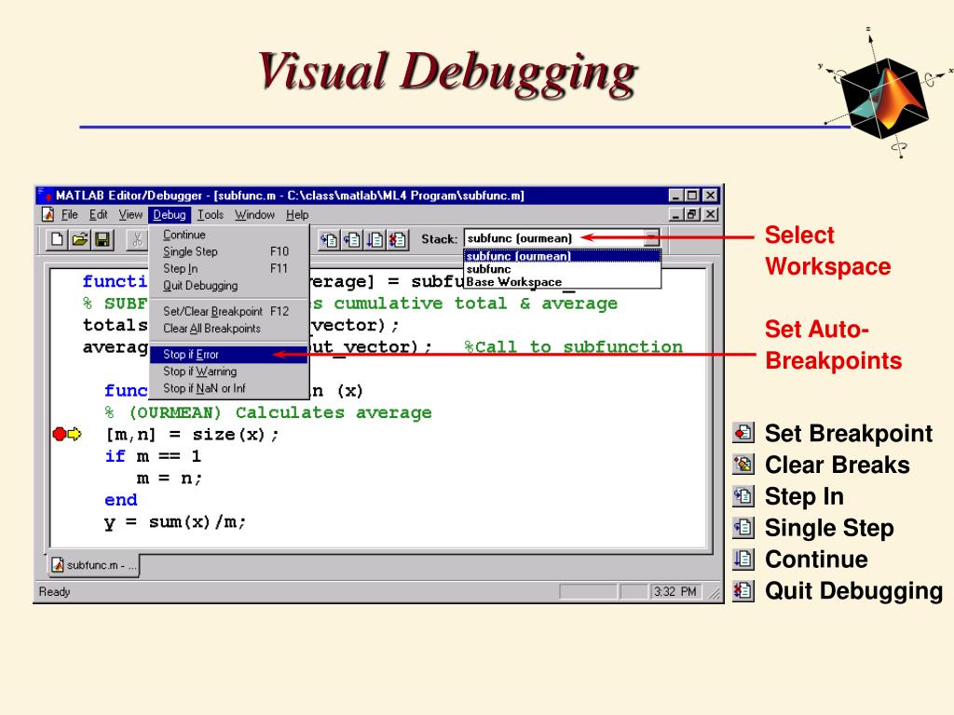This screenshot has height=715, width=954.
Task: Select Quit Debugging in the Debug menu
Action: pos(229,286)
